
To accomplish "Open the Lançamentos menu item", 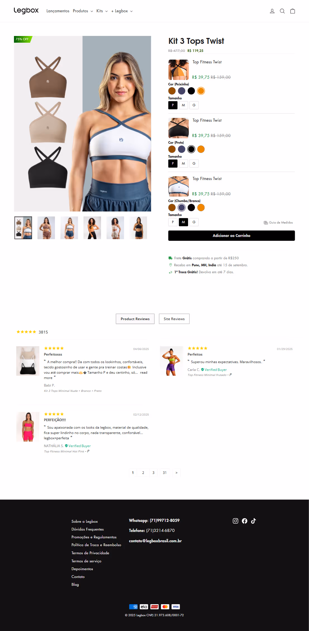I will click(x=58, y=11).
